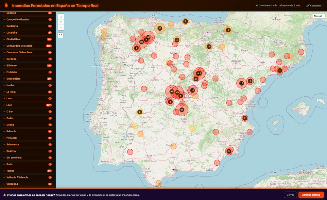Click the red fire marker near Almería coast
The height and width of the screenshot is (200, 327).
217,163
